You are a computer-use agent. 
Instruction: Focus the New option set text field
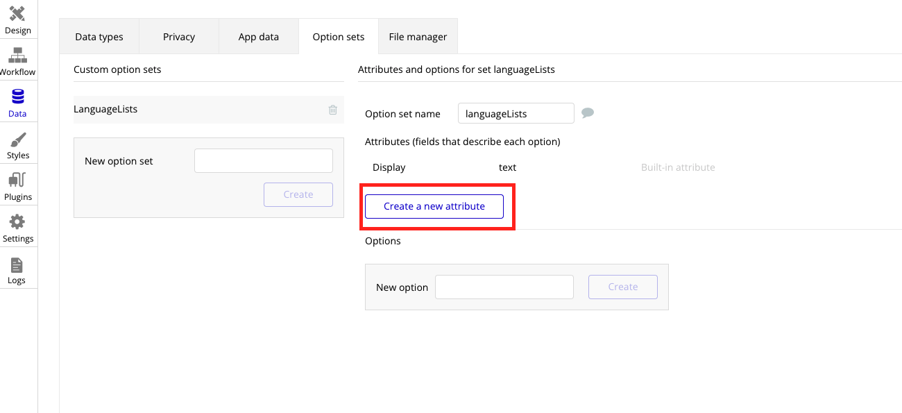click(x=264, y=161)
